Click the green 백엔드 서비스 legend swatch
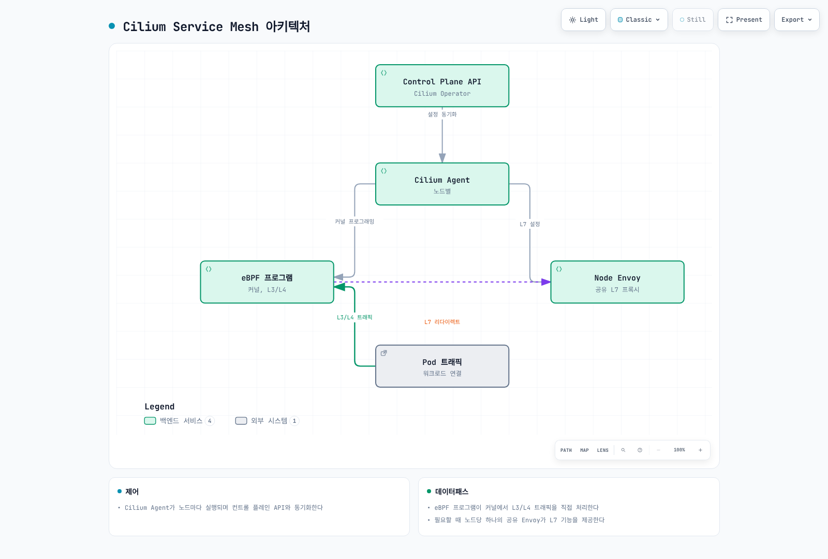Screen dimensions: 828x559 (x=150, y=421)
